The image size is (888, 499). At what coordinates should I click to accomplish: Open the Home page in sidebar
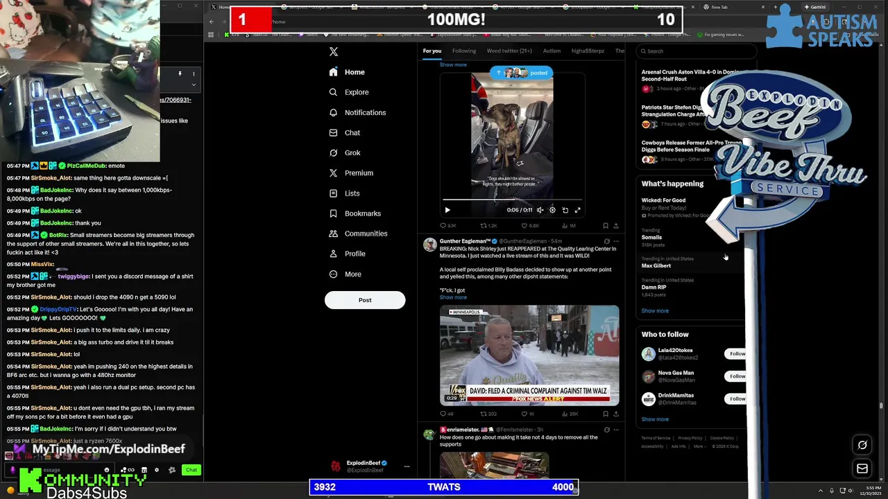click(347, 72)
